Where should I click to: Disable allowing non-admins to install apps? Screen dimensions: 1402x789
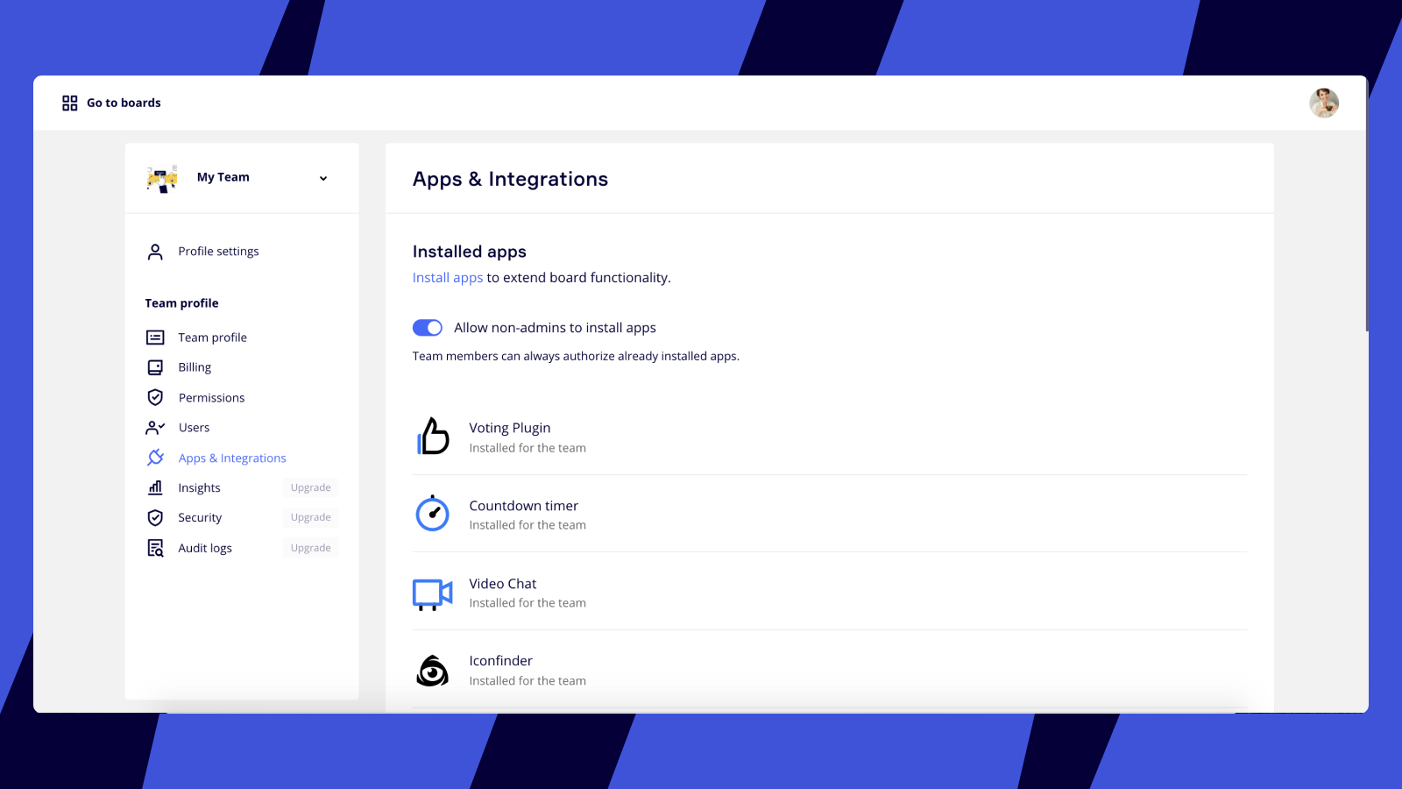point(428,327)
